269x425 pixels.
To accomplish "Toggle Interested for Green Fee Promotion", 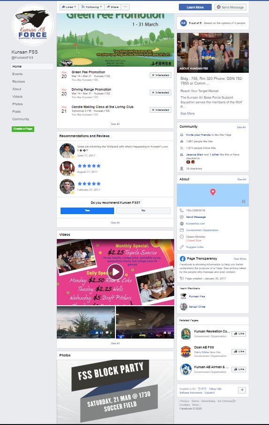I will point(161,75).
